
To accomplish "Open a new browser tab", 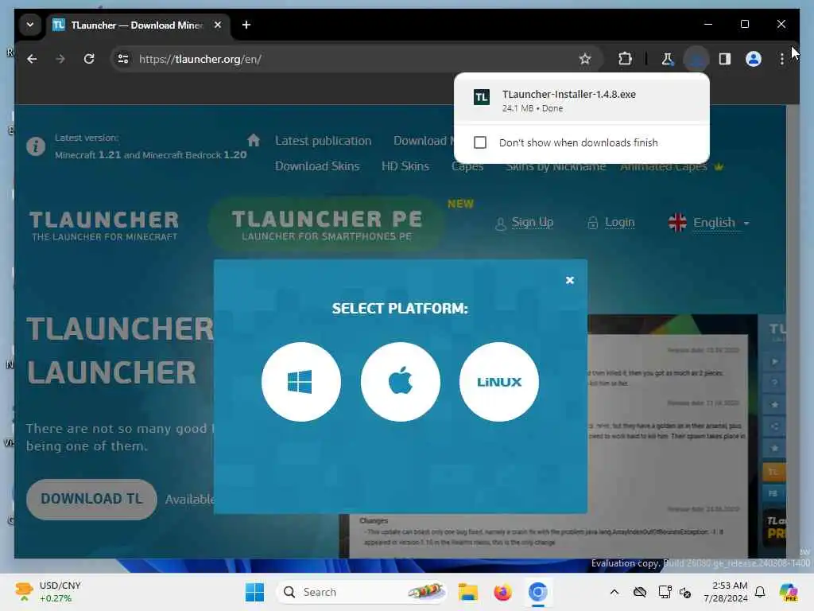I will (246, 25).
